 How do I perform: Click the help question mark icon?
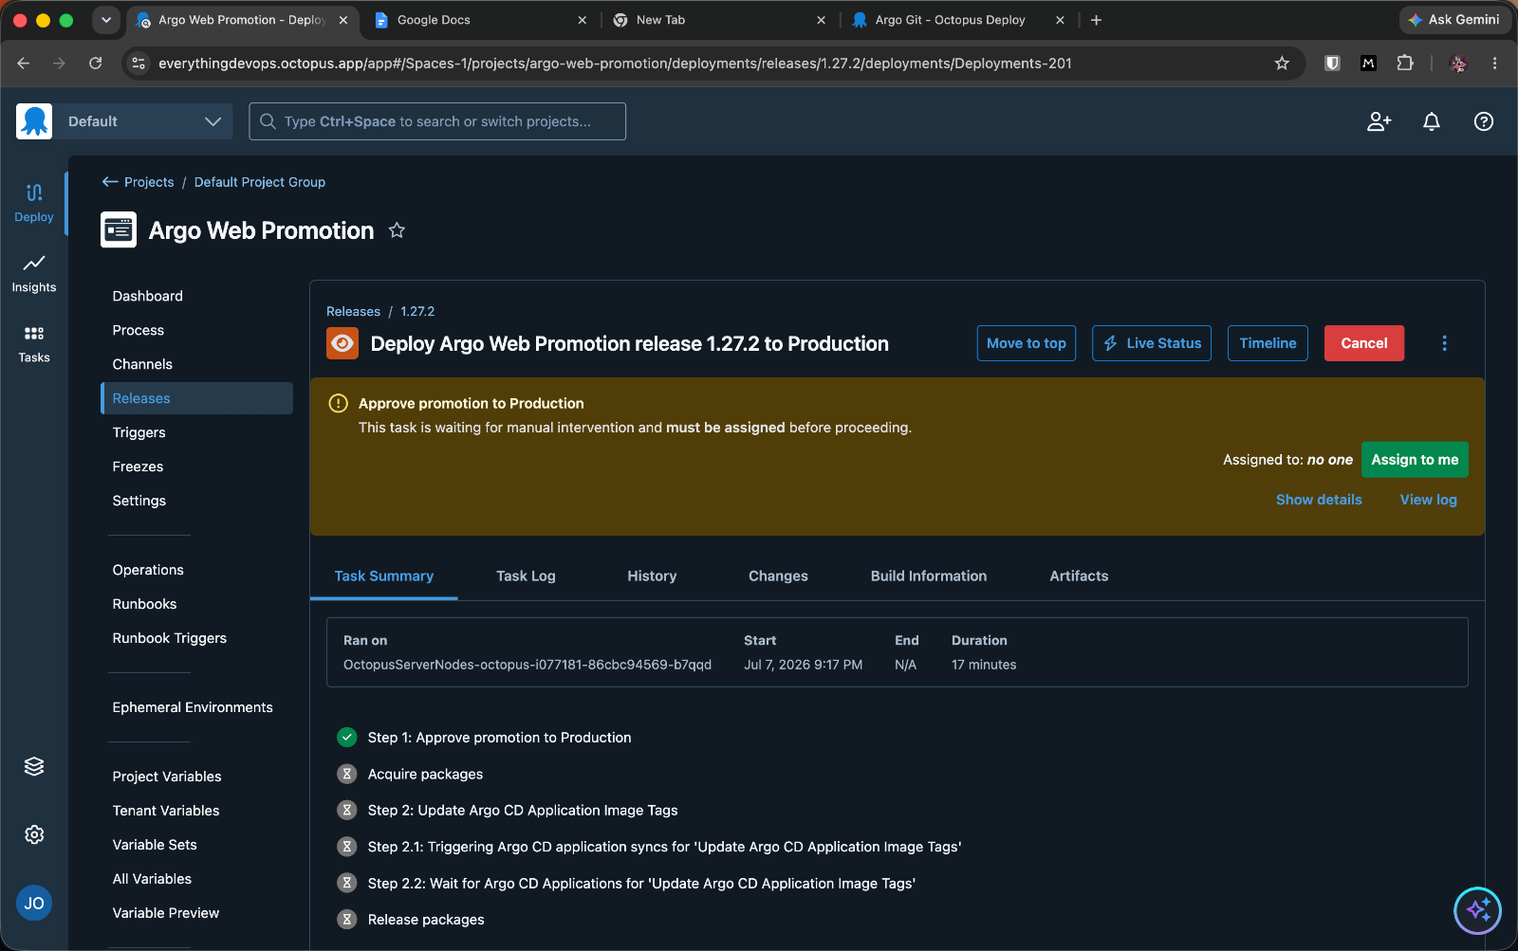click(x=1484, y=121)
